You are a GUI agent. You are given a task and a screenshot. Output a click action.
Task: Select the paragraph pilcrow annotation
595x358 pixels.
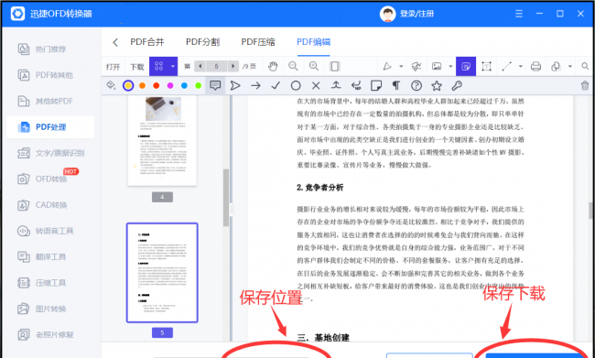395,86
